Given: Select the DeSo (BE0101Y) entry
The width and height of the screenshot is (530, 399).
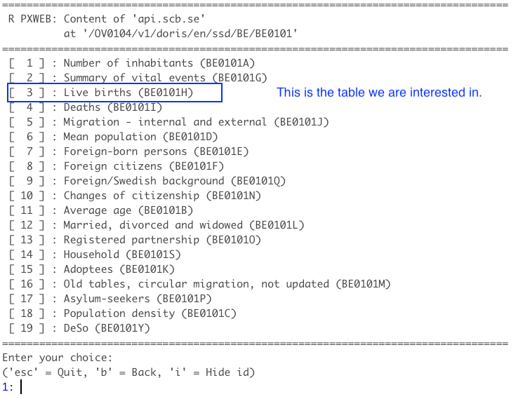Looking at the screenshot, I should click(107, 328).
